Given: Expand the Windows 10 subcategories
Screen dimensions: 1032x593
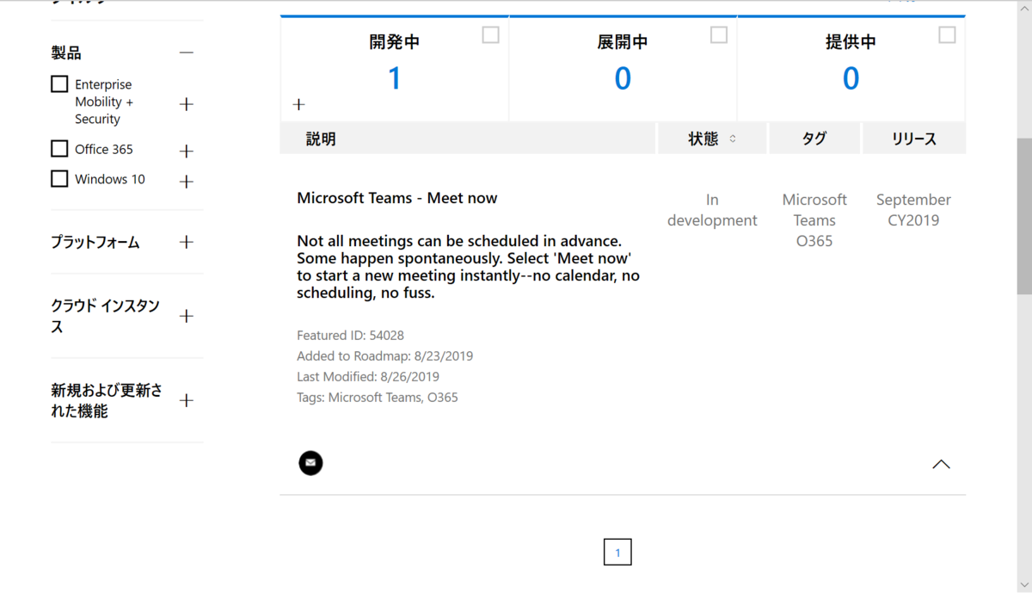Looking at the screenshot, I should [x=186, y=182].
